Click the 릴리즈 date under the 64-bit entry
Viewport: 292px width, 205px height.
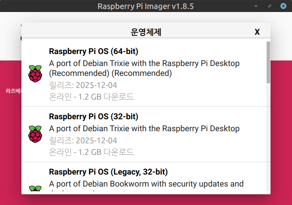pyautogui.click(x=83, y=85)
